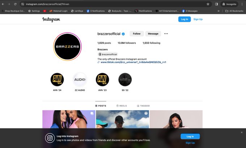The width and height of the screenshot is (246, 148).
Task: Click the Message button
Action: [153, 34]
